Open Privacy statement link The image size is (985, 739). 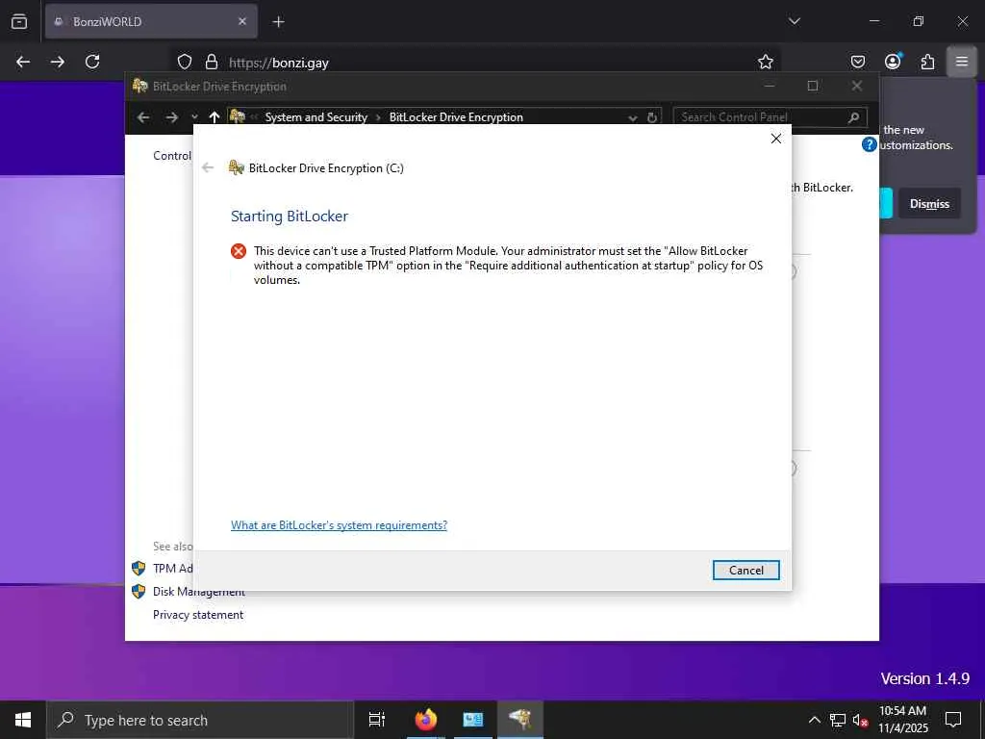click(x=198, y=615)
